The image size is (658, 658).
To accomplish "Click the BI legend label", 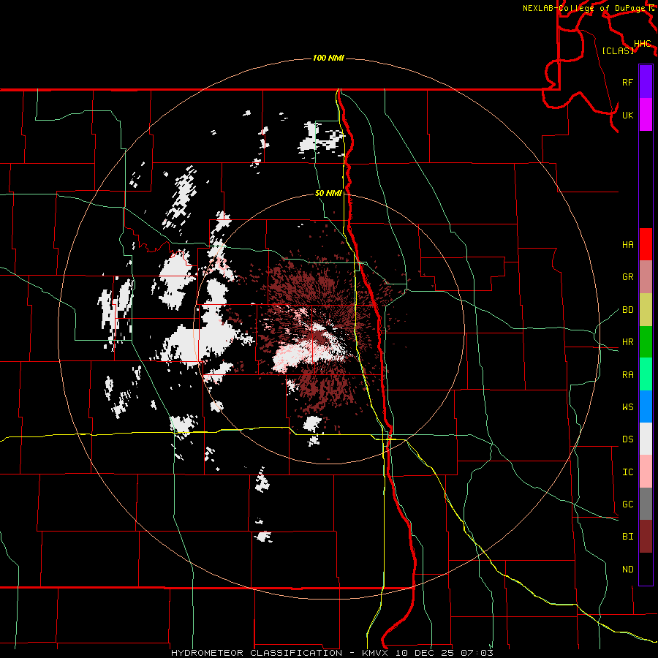I will [x=627, y=537].
